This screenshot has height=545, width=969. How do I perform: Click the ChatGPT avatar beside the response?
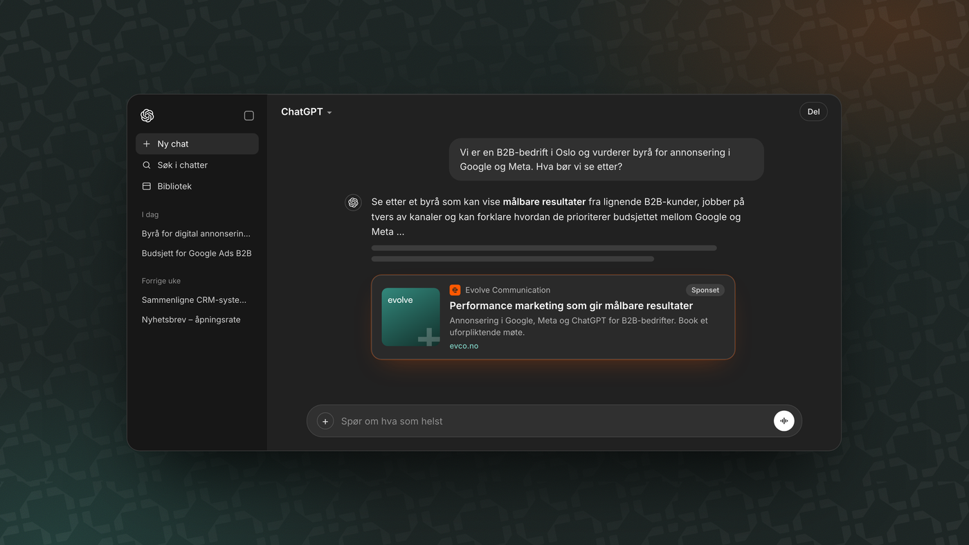(353, 202)
